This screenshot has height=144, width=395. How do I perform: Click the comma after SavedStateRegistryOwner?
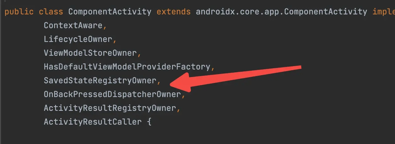click(x=159, y=82)
